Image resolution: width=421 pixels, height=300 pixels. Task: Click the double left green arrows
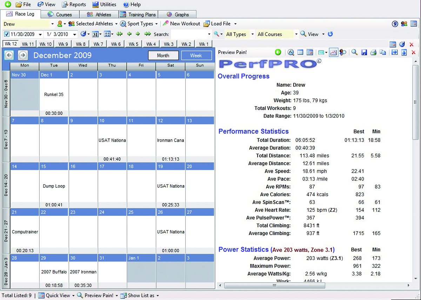pyautogui.click(x=120, y=34)
